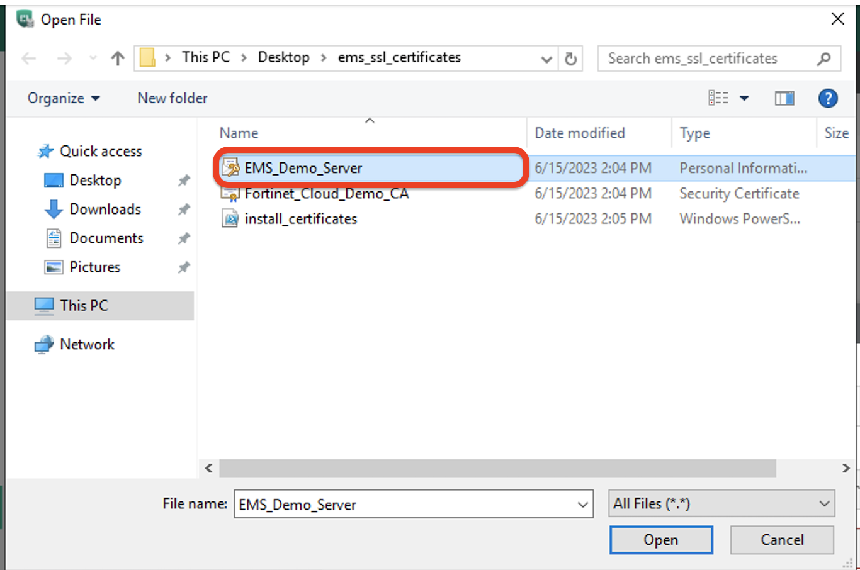This screenshot has height=570, width=860.
Task: Click the folder icon in address bar
Action: click(x=147, y=58)
